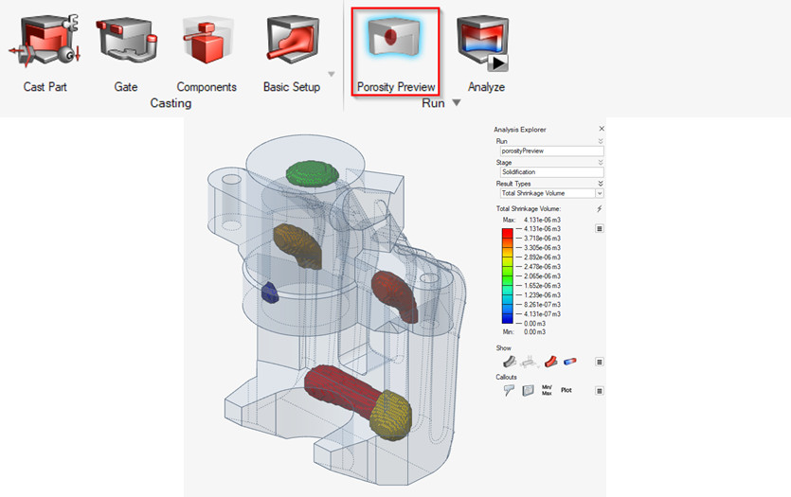Image resolution: width=791 pixels, height=497 pixels.
Task: Close the Analysis Explorer panel
Action: point(601,129)
